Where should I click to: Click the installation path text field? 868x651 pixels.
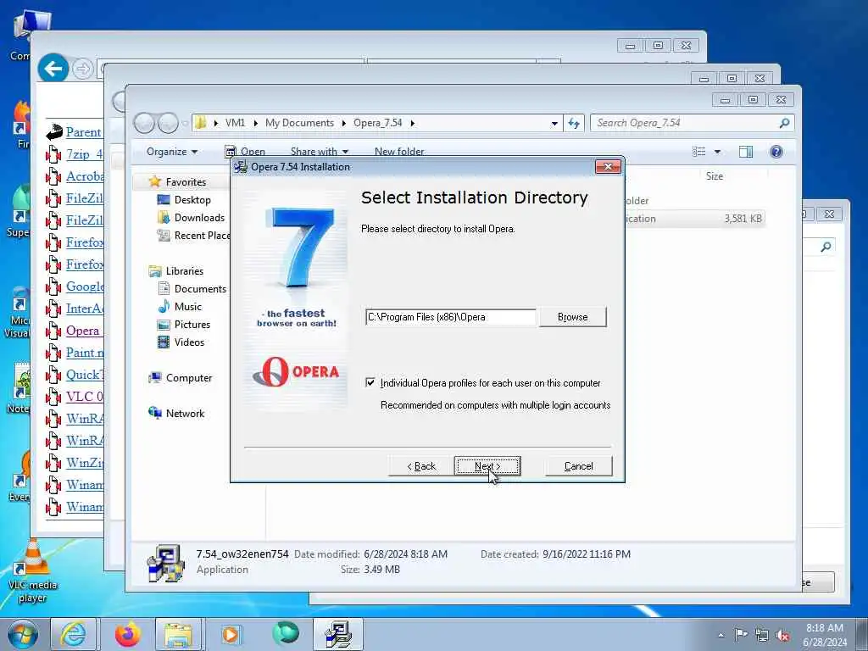[451, 317]
